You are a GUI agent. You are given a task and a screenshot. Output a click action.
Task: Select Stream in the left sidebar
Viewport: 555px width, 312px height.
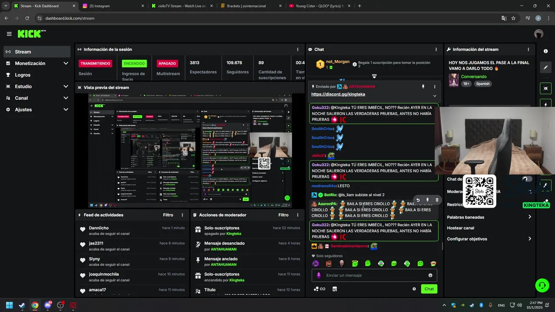pos(37,52)
